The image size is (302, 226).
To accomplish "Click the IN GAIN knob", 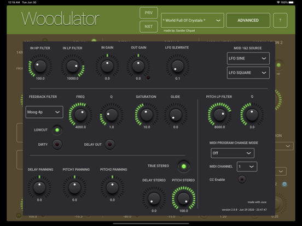I will coord(107,66).
